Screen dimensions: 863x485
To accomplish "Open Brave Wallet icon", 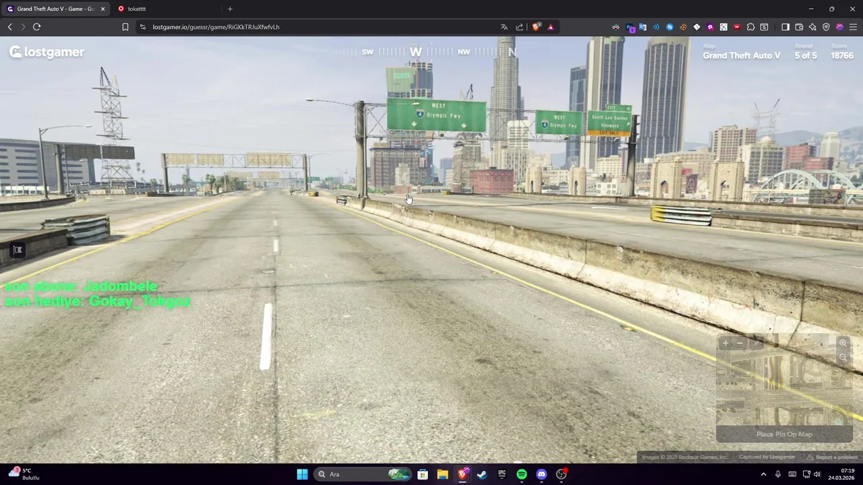I will click(799, 27).
